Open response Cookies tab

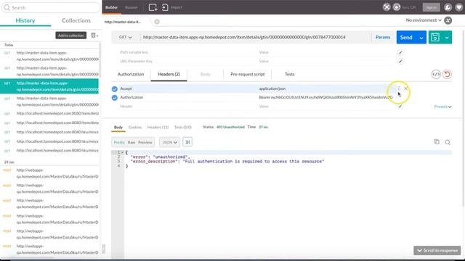click(135, 128)
